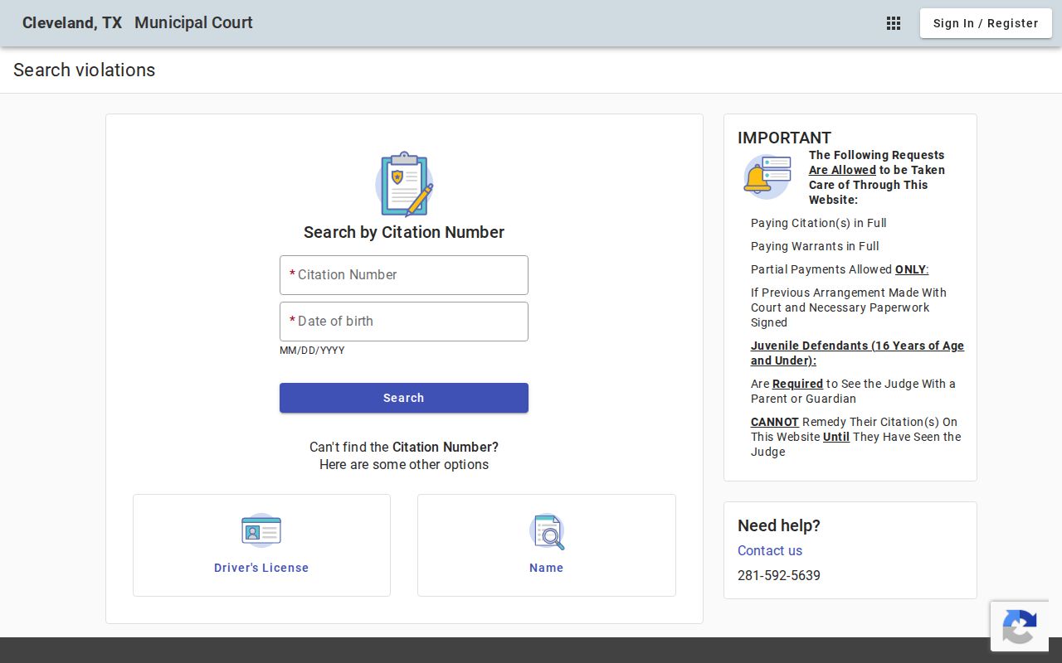
Task: Click Here are some other options text
Action: point(404,464)
